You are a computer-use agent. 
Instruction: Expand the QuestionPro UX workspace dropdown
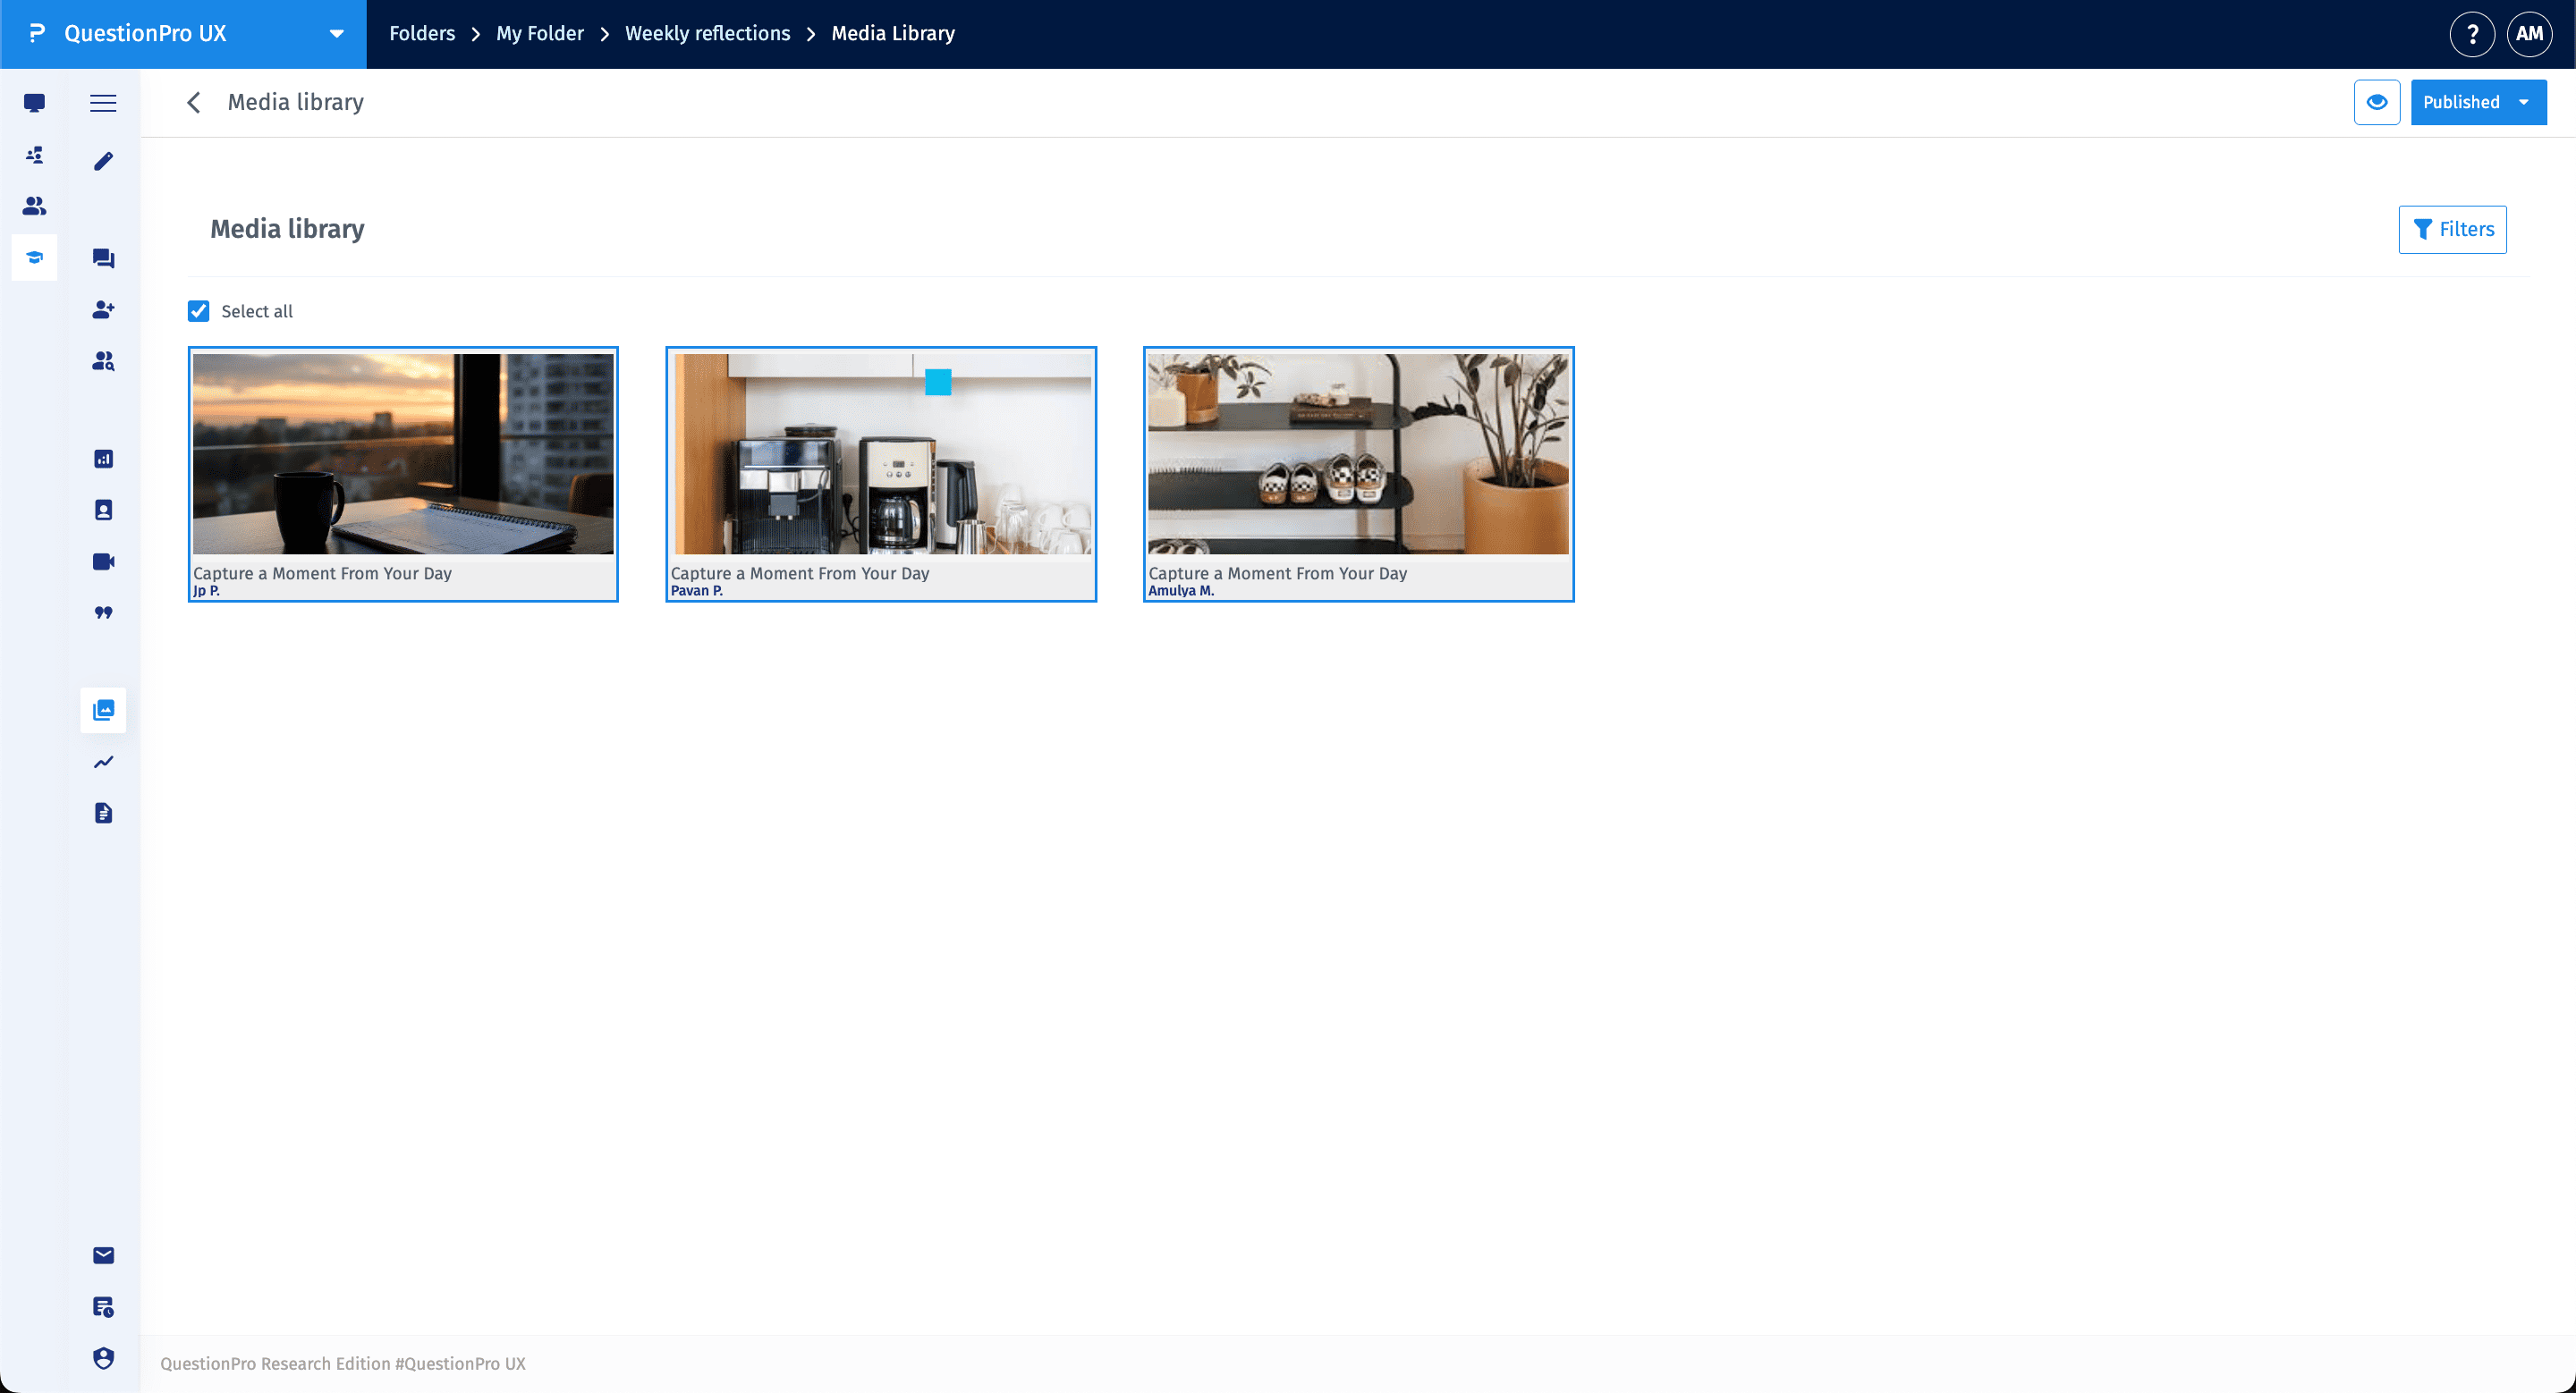tap(336, 33)
